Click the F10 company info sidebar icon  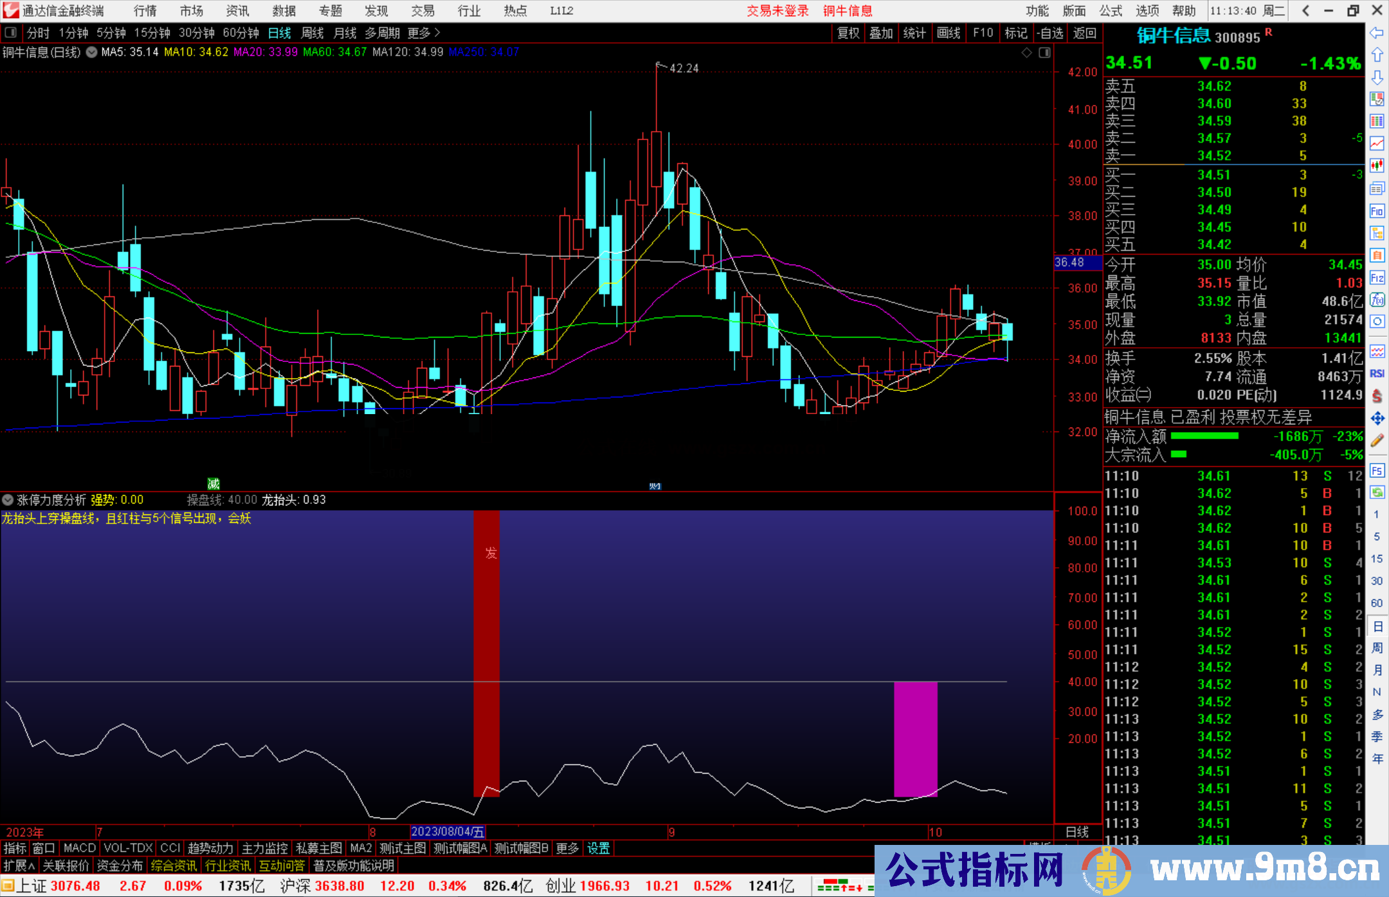point(1377,211)
